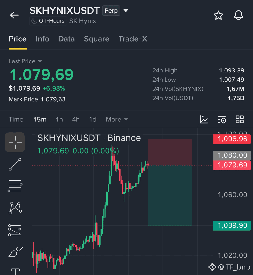
Task: Select the text annotation tool
Action: pos(15,272)
